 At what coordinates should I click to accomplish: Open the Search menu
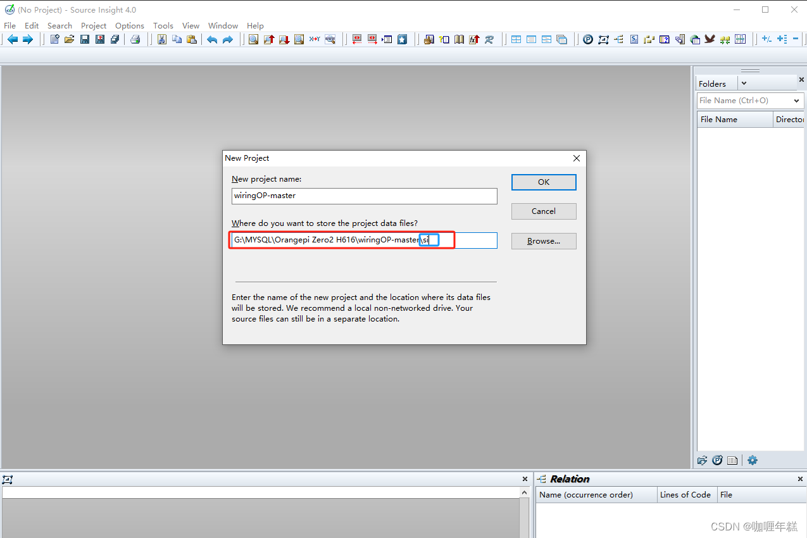coord(59,25)
